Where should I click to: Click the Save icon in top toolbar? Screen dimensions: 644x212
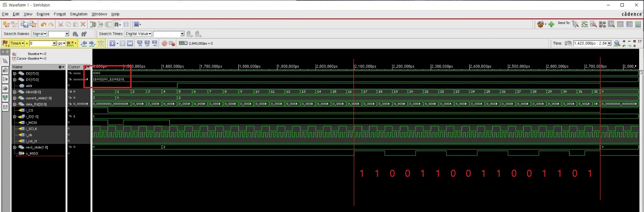pos(24,25)
